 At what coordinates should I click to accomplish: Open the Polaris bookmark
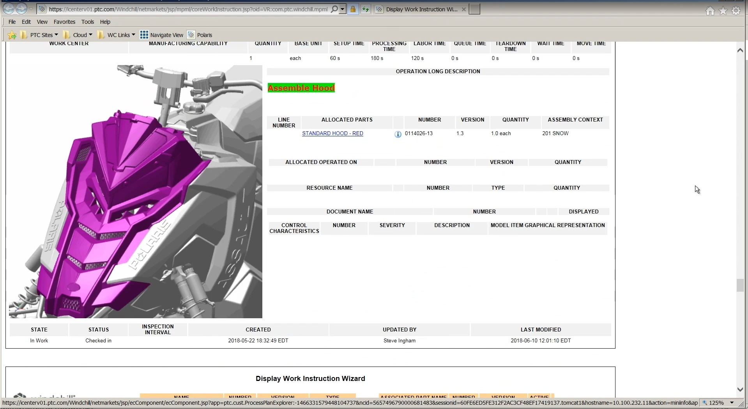(200, 35)
